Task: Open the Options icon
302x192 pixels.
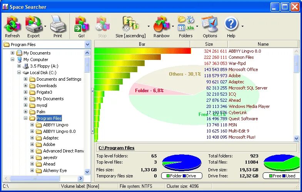Action: click(210, 24)
